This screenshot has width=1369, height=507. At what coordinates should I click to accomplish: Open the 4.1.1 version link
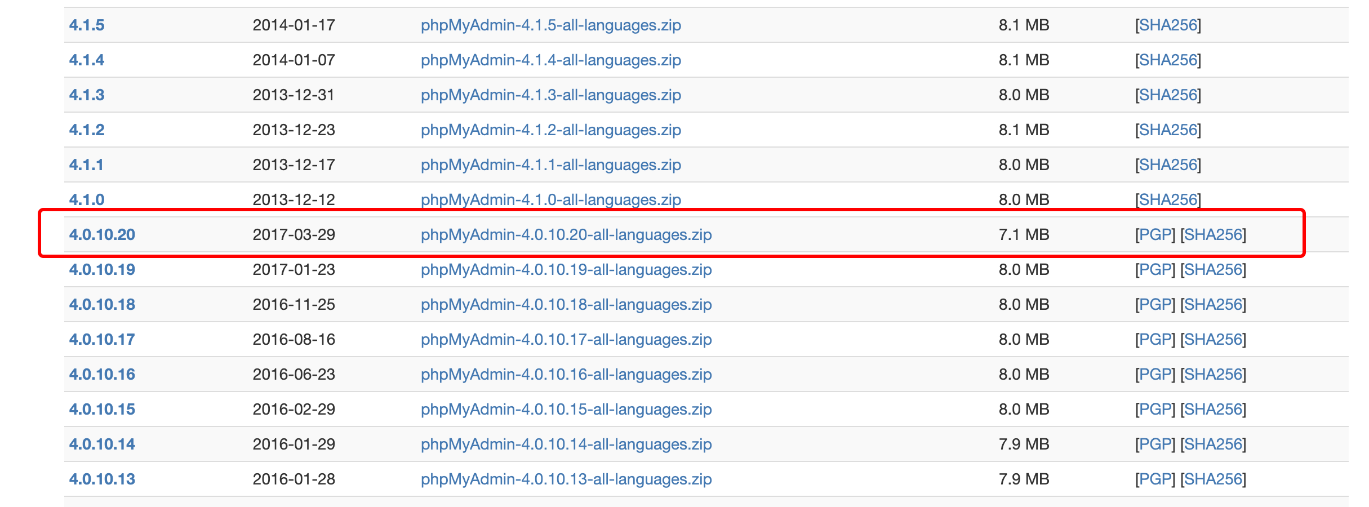coord(87,164)
